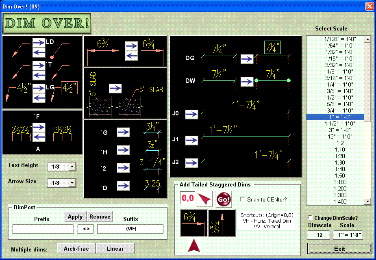Click the J0 justification arrow button
The width and height of the screenshot is (376, 260).
coord(191,114)
